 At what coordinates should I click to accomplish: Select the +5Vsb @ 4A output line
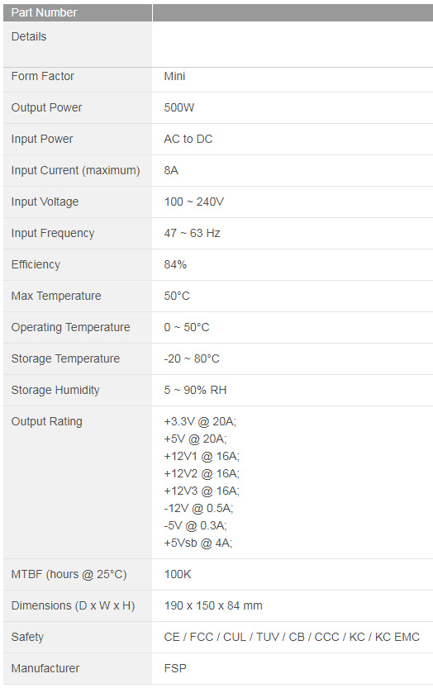[198, 543]
